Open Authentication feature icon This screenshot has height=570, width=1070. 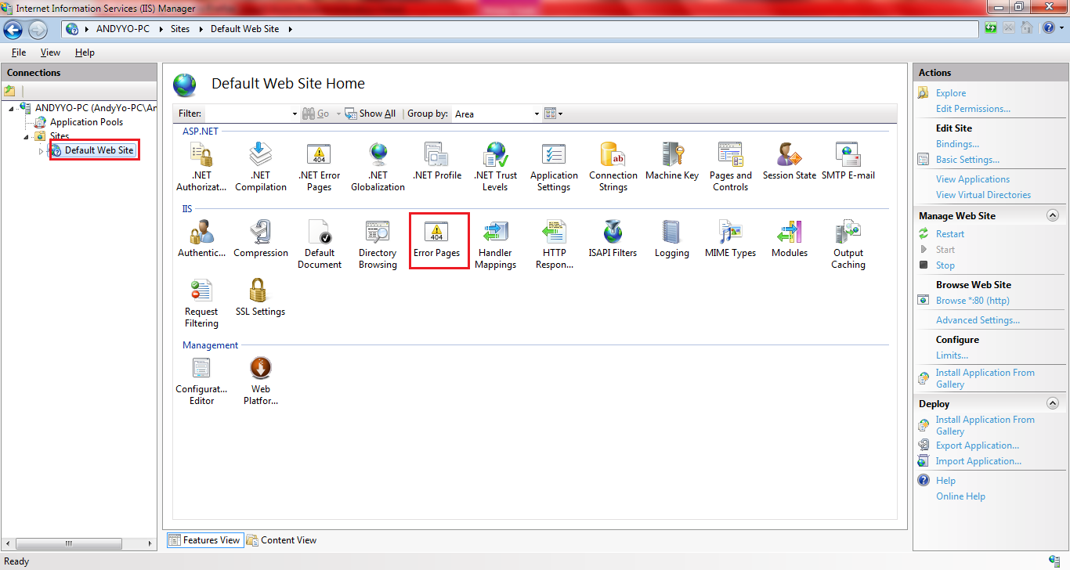(x=201, y=239)
